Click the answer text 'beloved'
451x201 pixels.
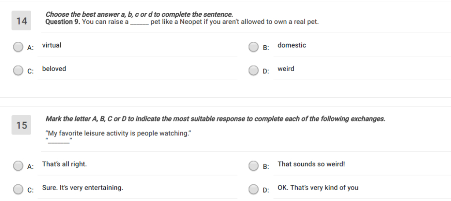coord(54,69)
